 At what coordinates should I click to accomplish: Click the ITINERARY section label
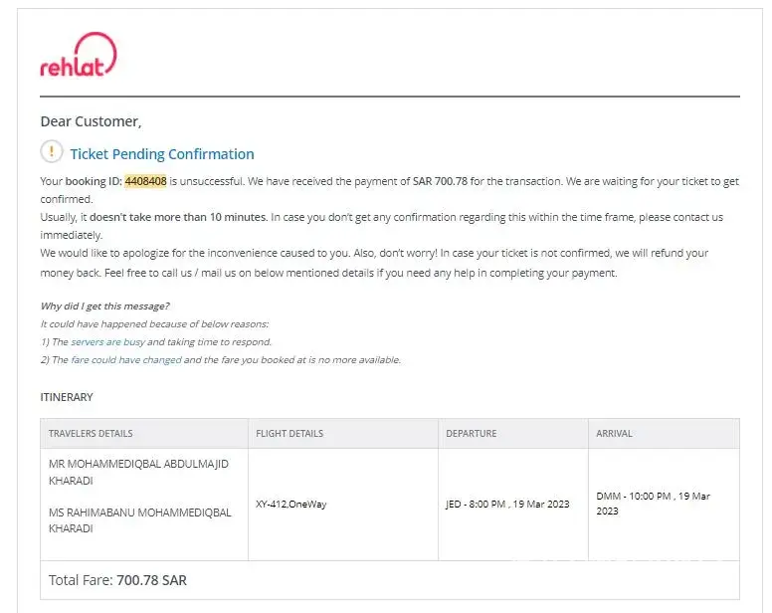pos(67,397)
